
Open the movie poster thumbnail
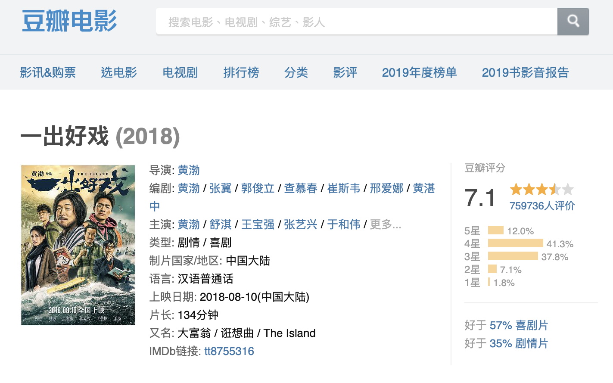pos(78,245)
